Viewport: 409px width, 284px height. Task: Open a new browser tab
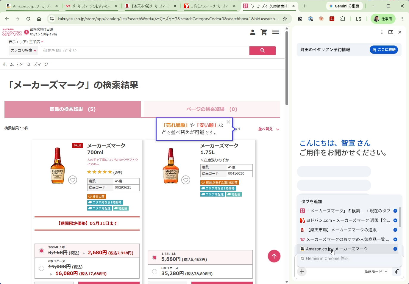[304, 6]
